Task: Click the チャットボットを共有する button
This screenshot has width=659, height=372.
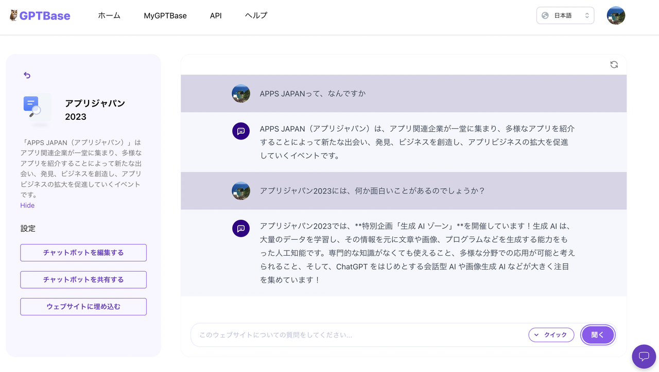Action: click(83, 280)
